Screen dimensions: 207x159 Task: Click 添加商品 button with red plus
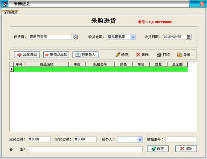click(x=27, y=55)
